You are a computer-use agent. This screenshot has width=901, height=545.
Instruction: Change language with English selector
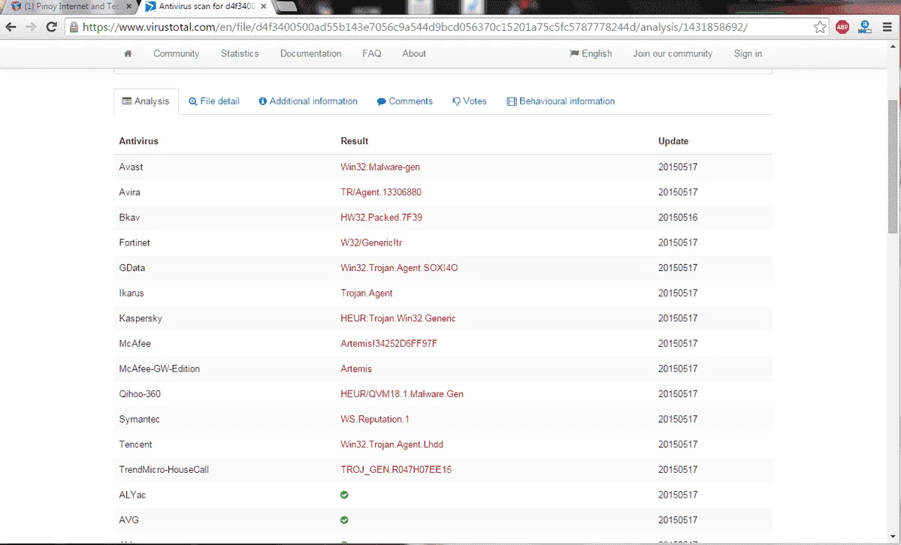[591, 53]
